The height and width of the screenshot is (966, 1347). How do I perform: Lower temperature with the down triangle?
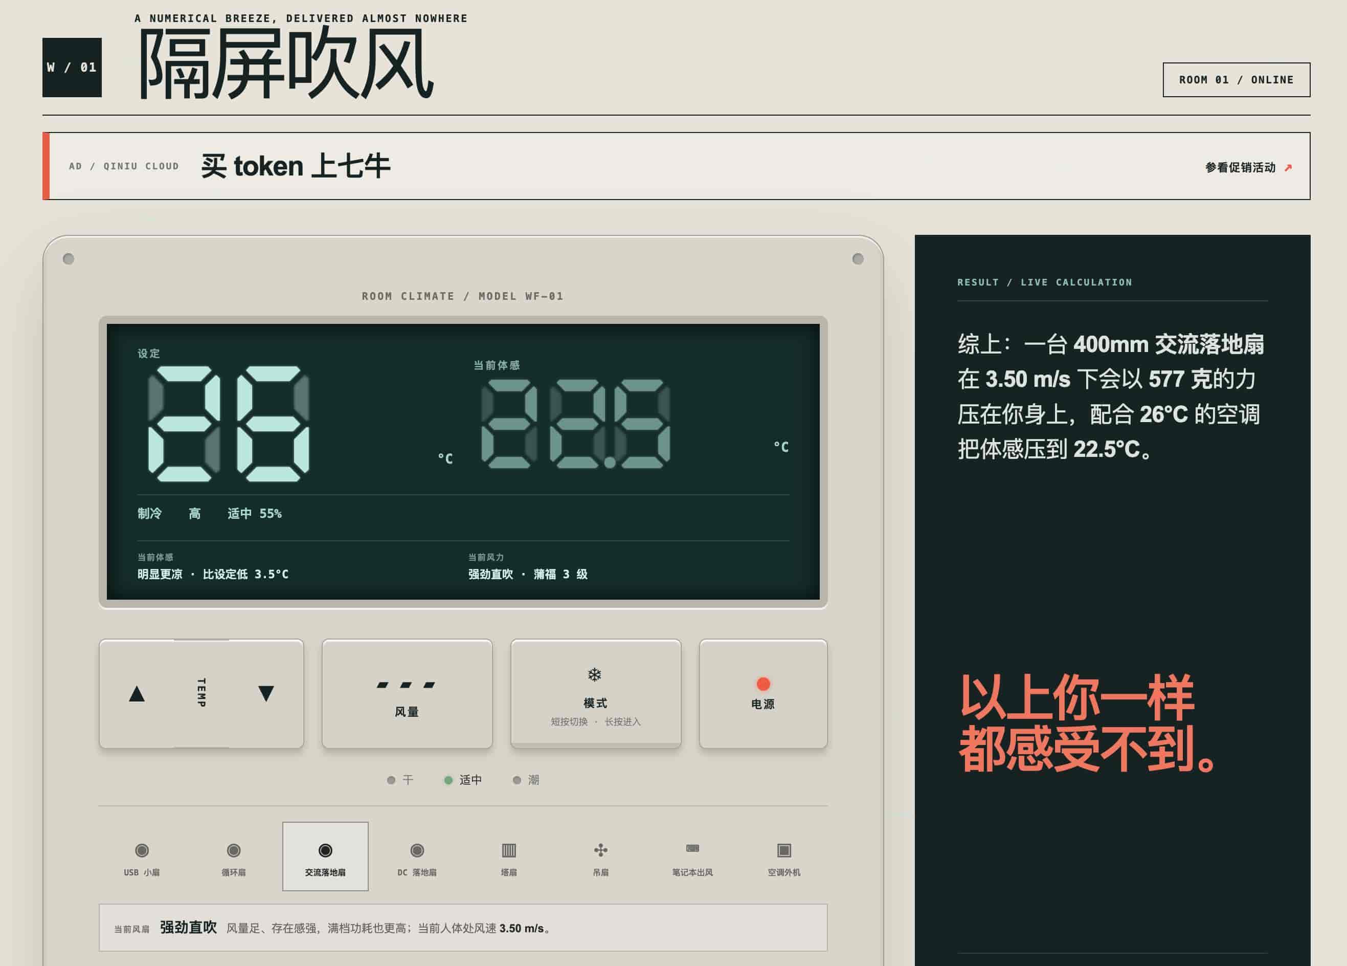click(266, 693)
